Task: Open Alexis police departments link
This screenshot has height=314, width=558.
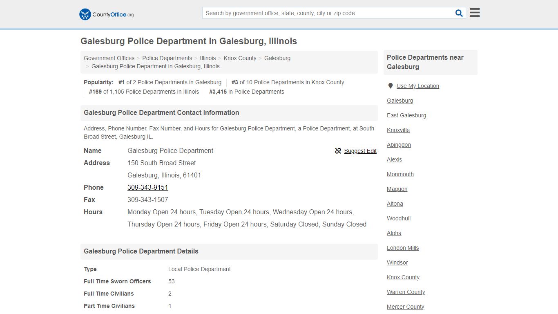Action: (x=395, y=159)
